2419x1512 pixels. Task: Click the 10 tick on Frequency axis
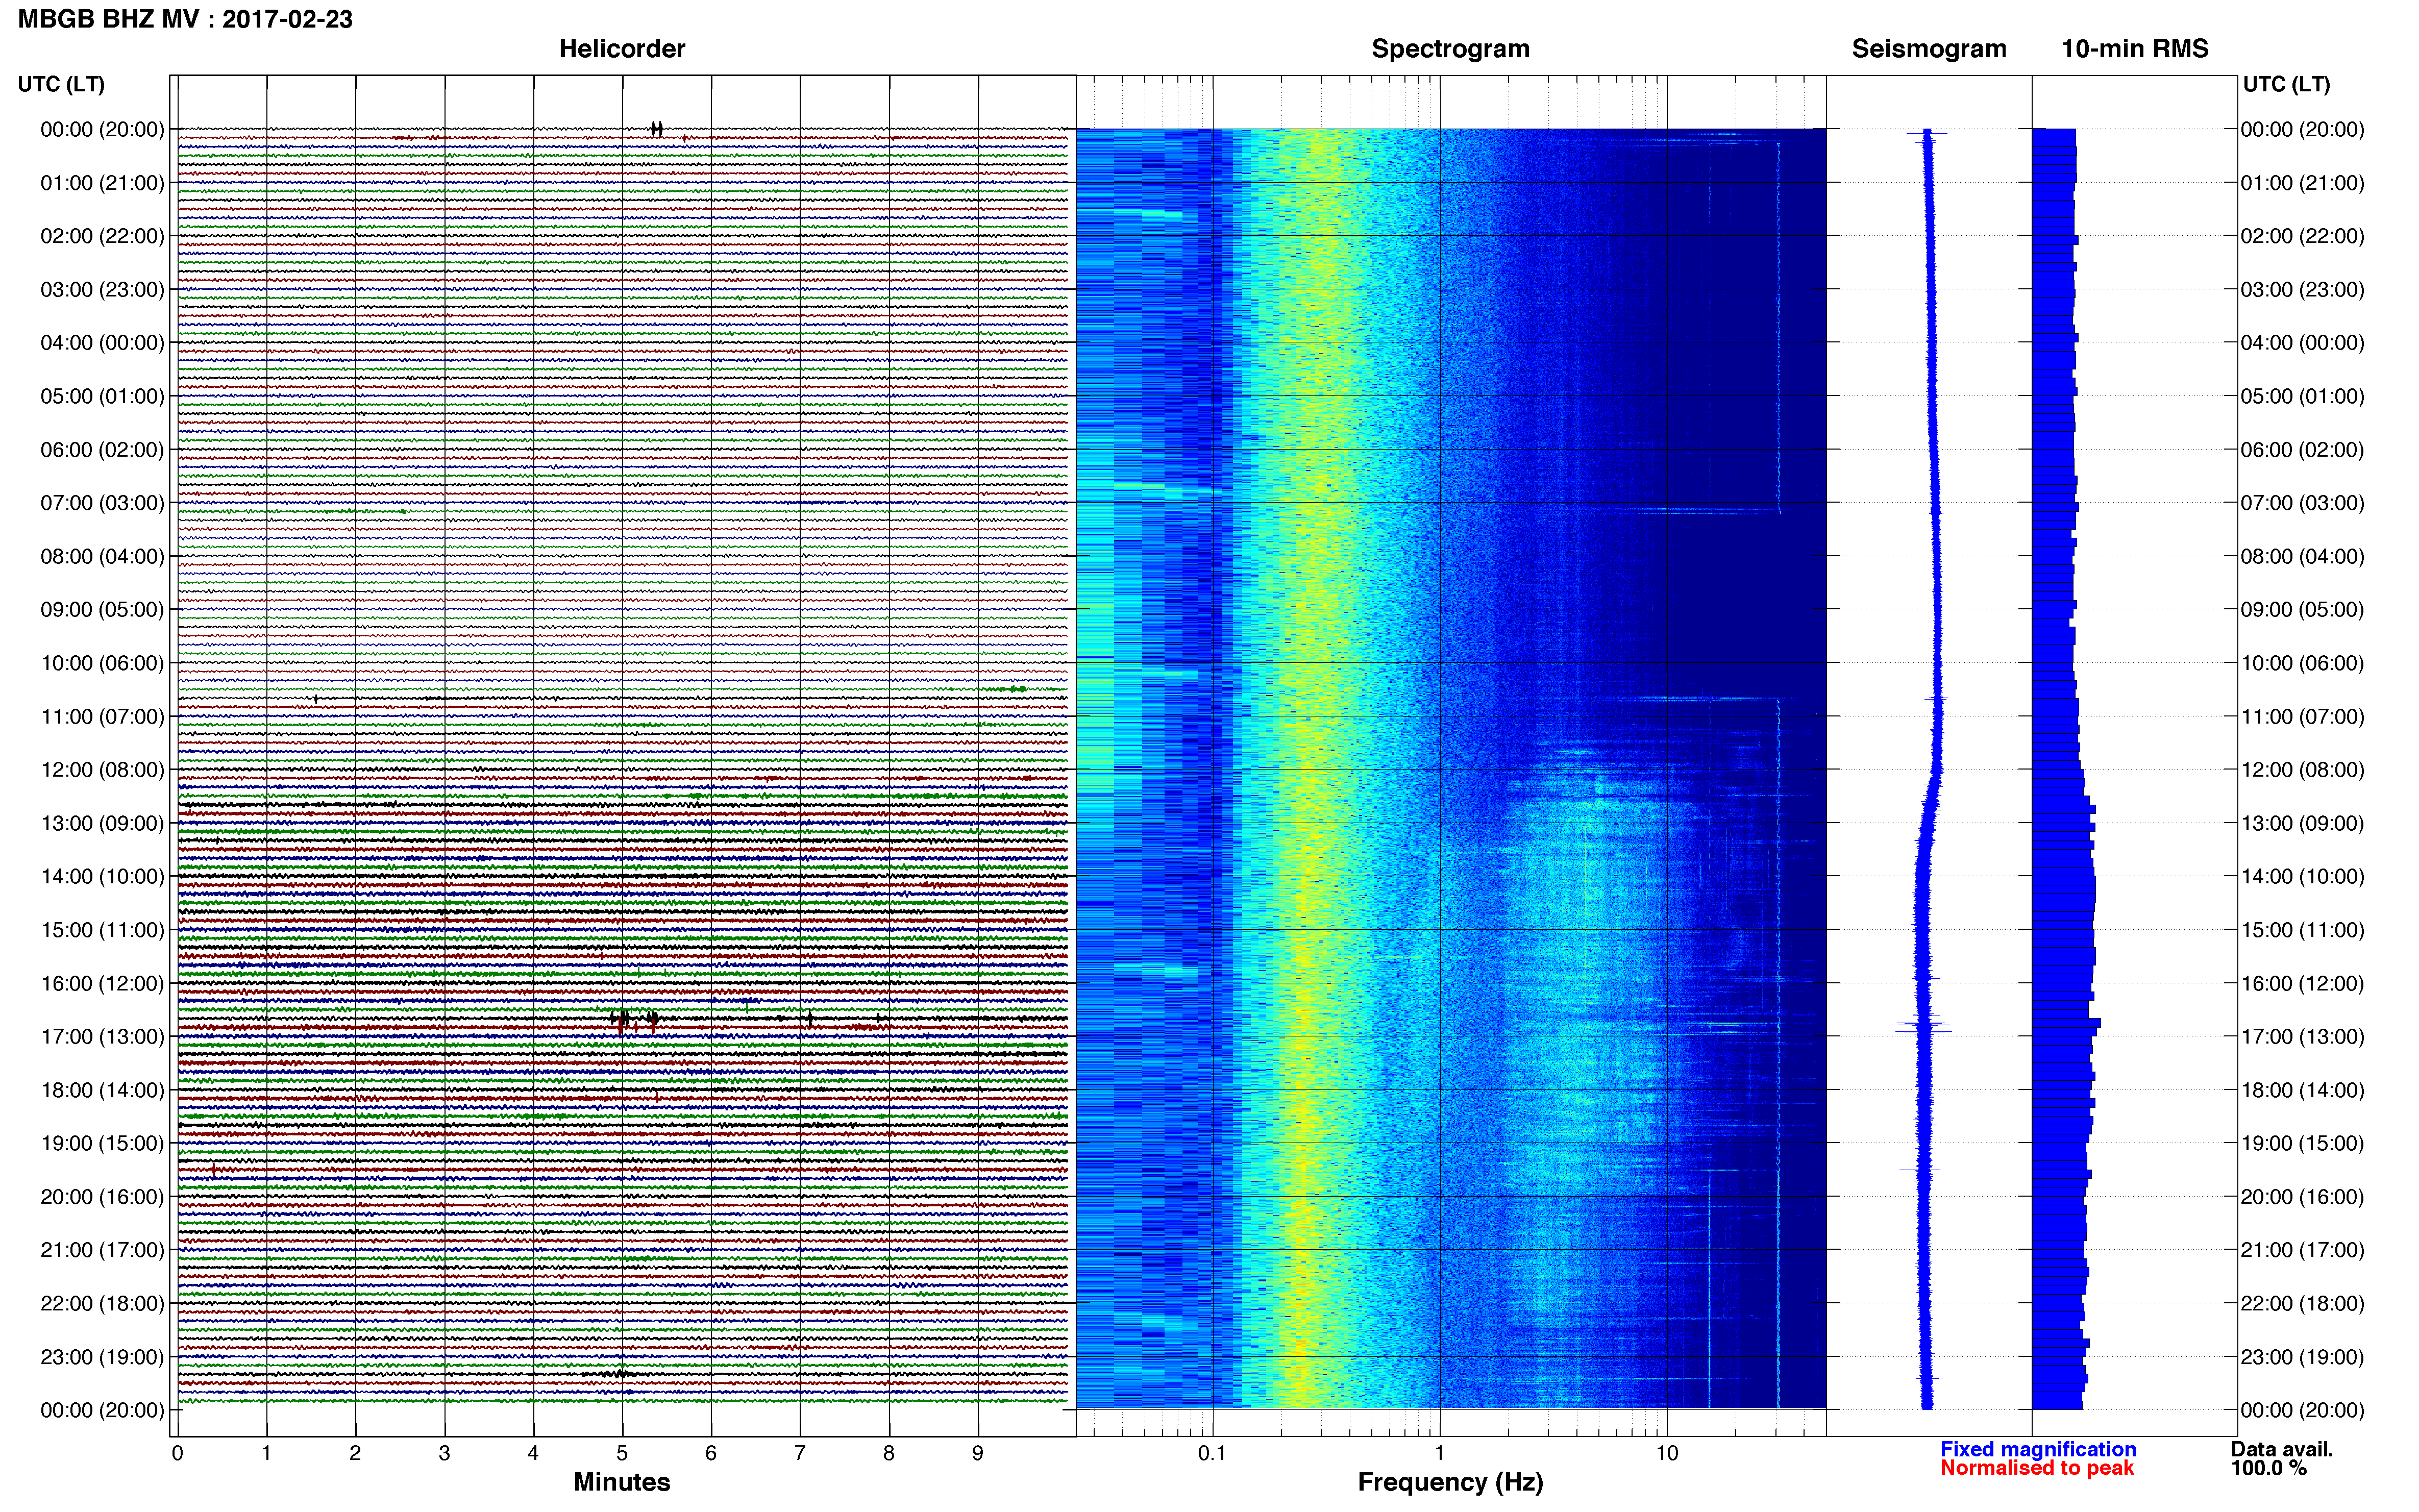click(x=1666, y=1454)
